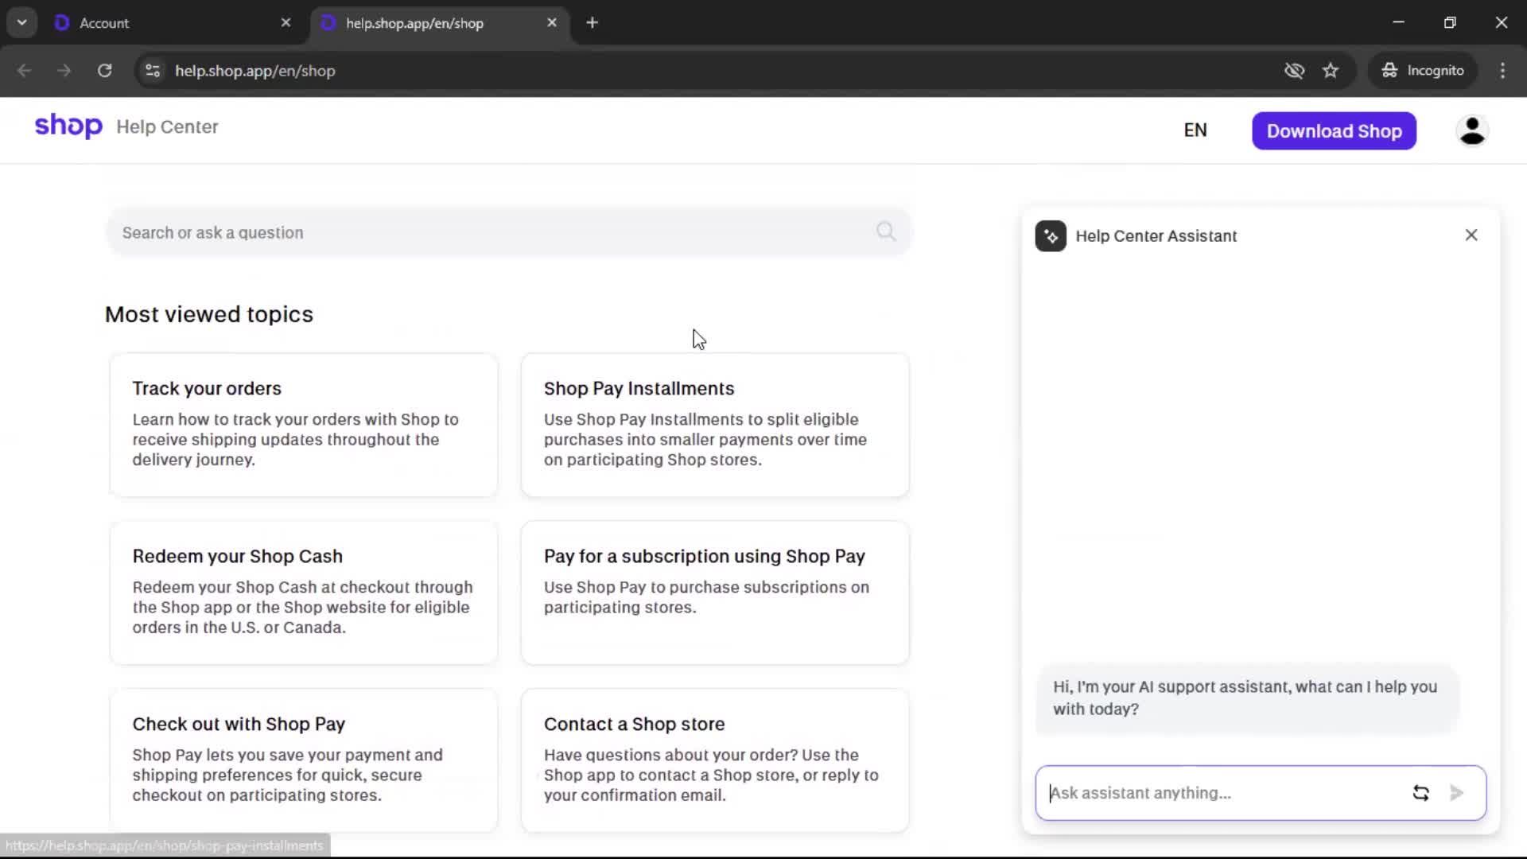Click the search magnifier icon
This screenshot has height=859, width=1527.
click(886, 231)
